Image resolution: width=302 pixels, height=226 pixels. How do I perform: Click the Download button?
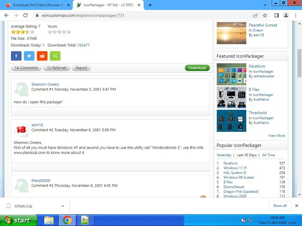coord(197,68)
